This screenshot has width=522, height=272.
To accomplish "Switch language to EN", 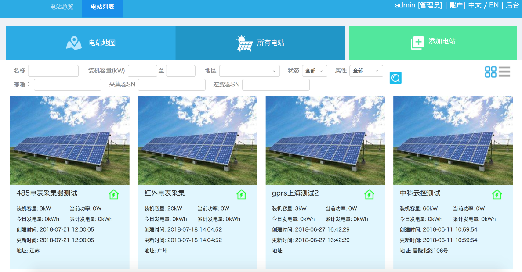I will click(494, 5).
